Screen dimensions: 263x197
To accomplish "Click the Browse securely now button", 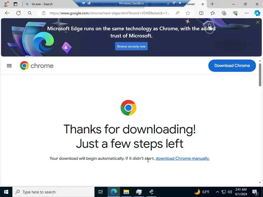I will 131,46.
